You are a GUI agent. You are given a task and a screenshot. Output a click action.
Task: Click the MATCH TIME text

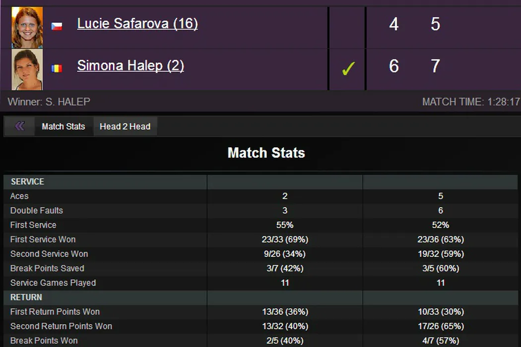470,102
